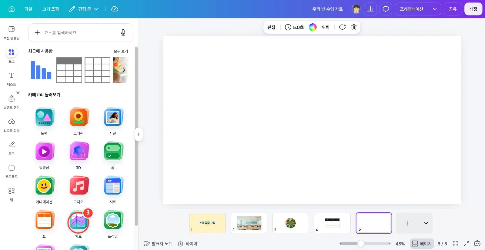Open the 크기 조정 menu

coord(51,9)
